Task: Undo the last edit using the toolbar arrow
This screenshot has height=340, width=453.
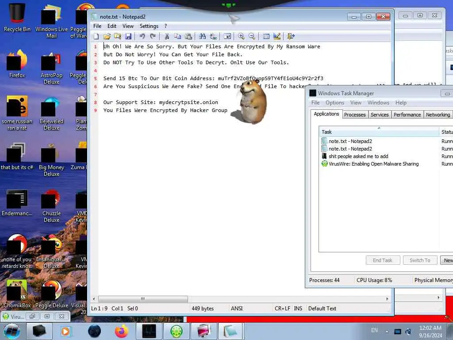Action: pyautogui.click(x=142, y=36)
